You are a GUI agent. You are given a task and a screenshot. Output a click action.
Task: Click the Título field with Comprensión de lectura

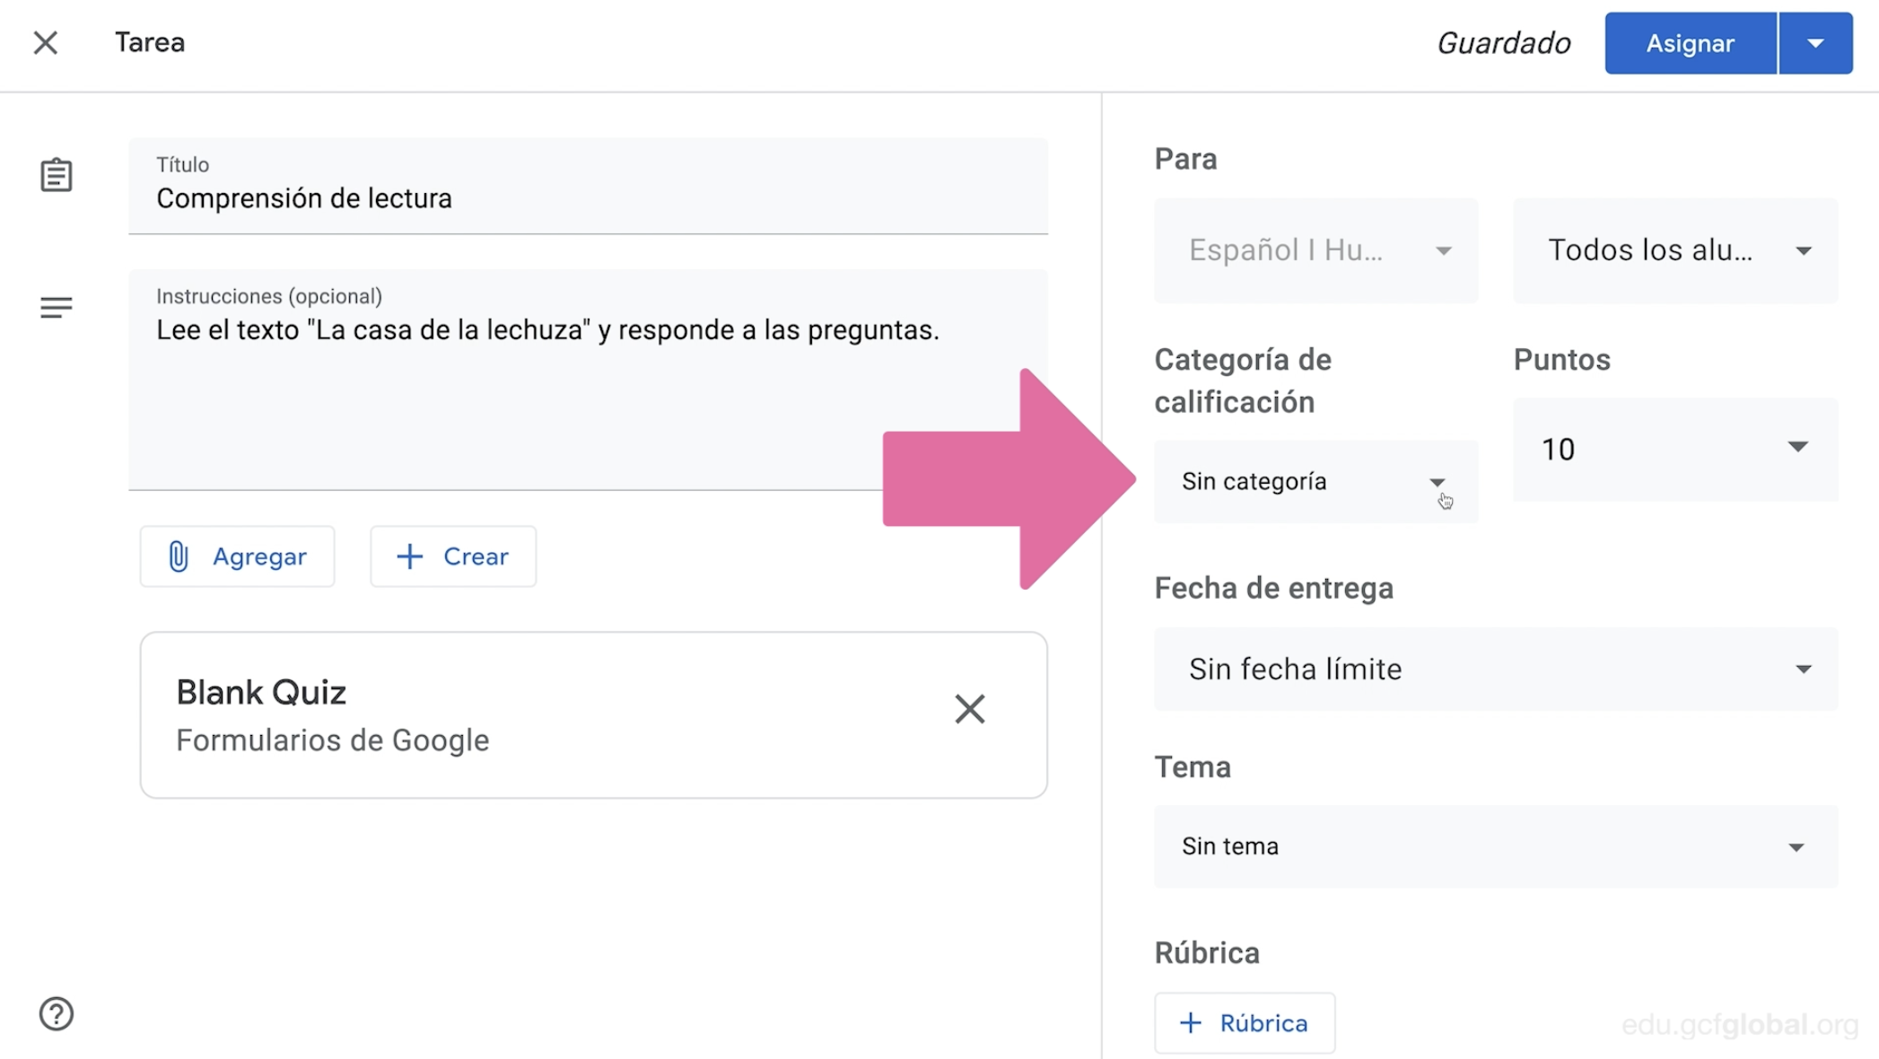tap(588, 187)
